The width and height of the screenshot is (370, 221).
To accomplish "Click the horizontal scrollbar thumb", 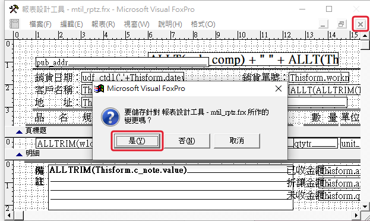I will (x=18, y=215).
